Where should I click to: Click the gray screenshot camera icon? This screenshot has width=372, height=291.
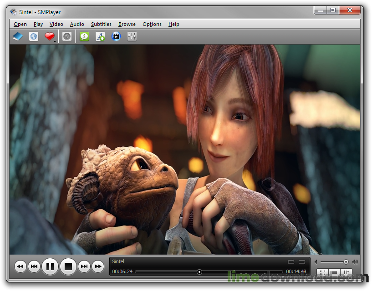pyautogui.click(x=67, y=37)
